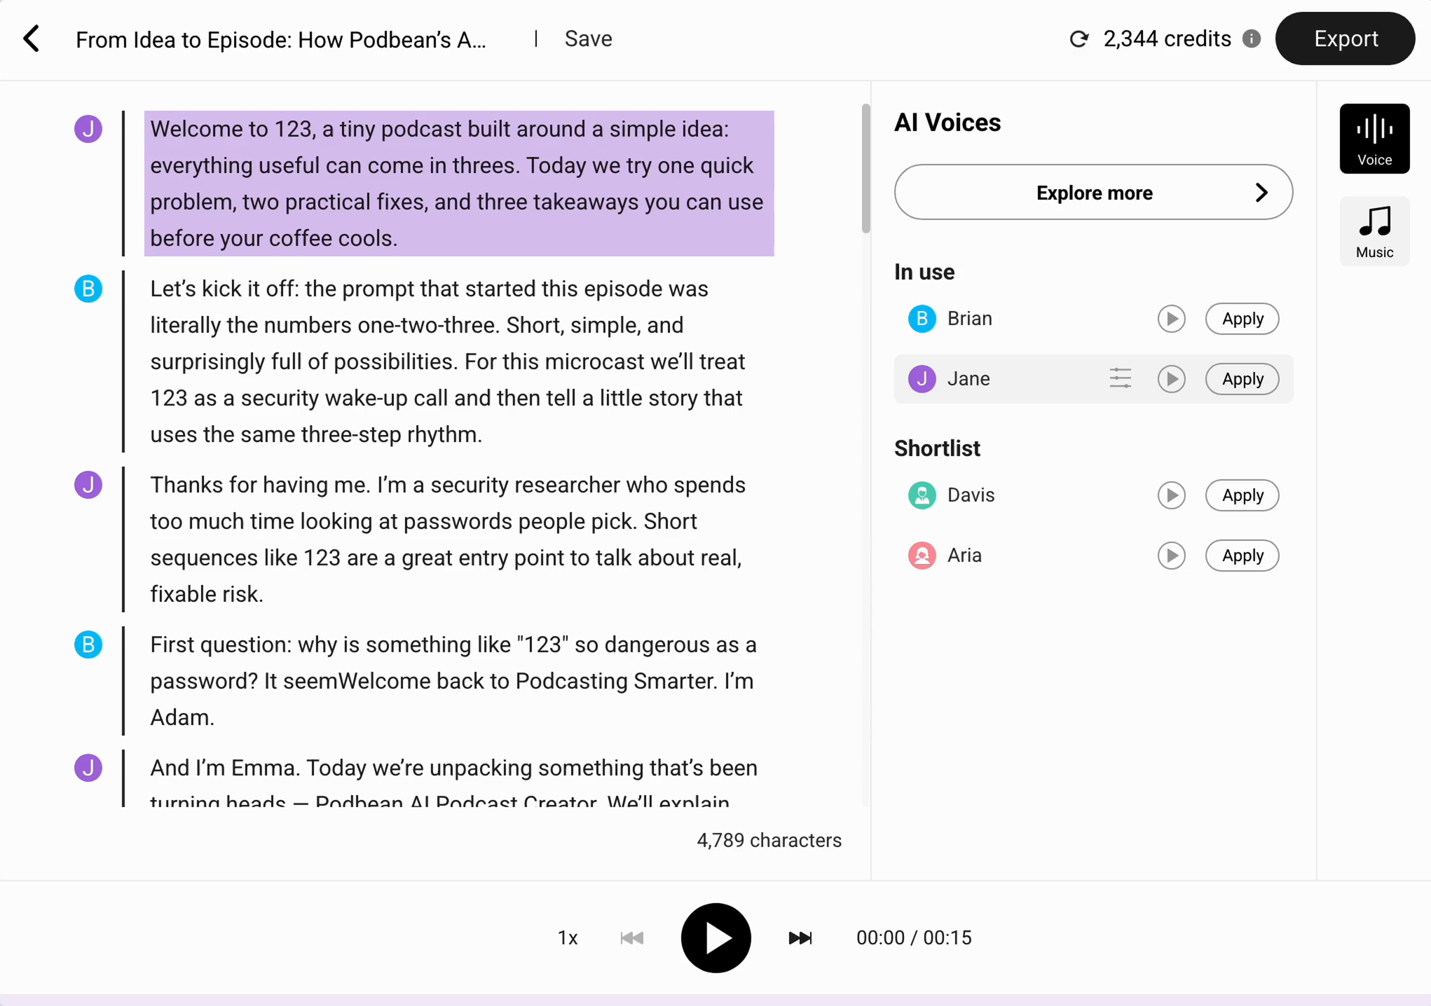
Task: Click the 2,344 credits text
Action: [1167, 39]
